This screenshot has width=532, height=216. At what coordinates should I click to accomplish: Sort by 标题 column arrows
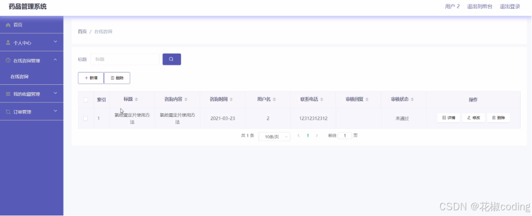pos(136,100)
